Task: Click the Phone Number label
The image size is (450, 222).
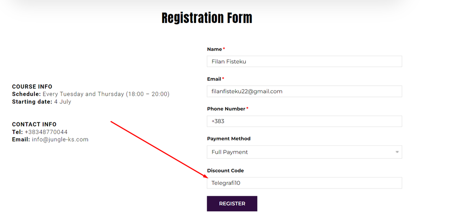Action: [x=226, y=109]
